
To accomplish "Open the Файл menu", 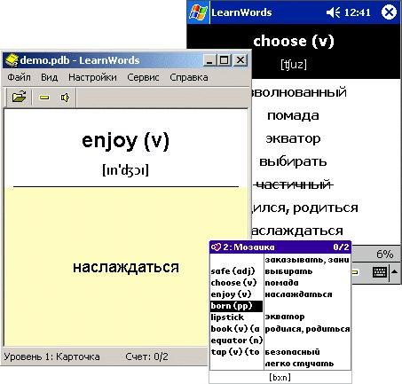I will (x=19, y=77).
